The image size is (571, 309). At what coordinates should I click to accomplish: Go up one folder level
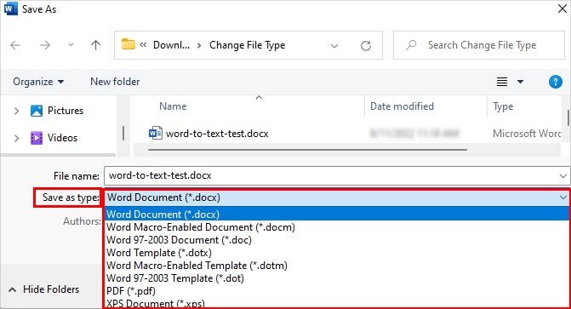coord(96,45)
